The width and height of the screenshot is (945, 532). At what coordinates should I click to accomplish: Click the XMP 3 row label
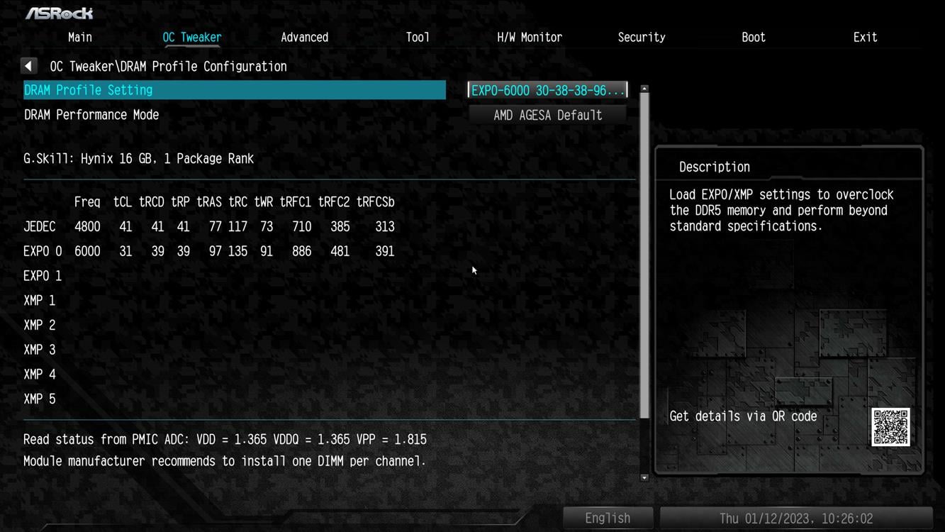tap(40, 350)
